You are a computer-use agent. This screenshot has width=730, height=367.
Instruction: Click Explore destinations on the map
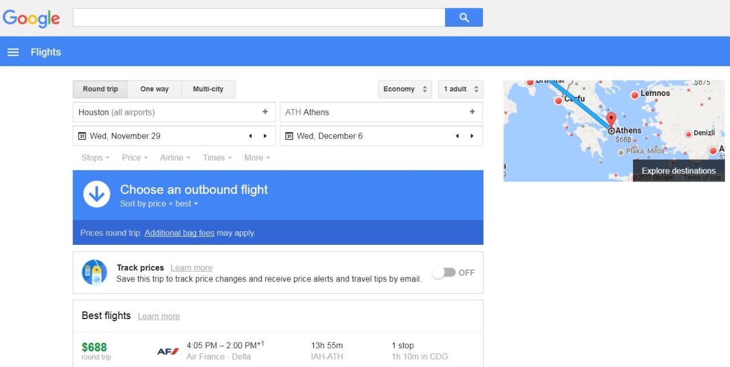[678, 171]
